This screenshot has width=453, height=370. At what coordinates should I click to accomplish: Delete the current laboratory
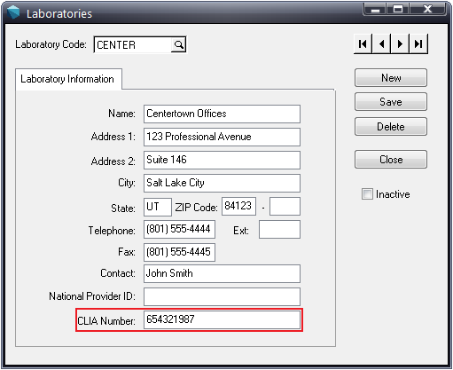point(391,127)
